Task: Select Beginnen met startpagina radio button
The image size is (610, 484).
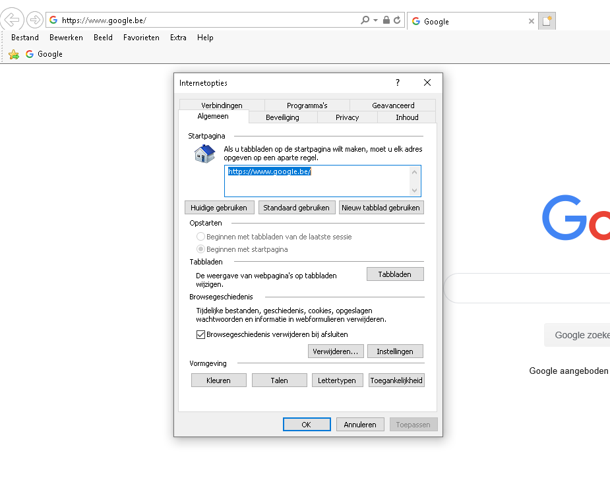Action: point(201,249)
